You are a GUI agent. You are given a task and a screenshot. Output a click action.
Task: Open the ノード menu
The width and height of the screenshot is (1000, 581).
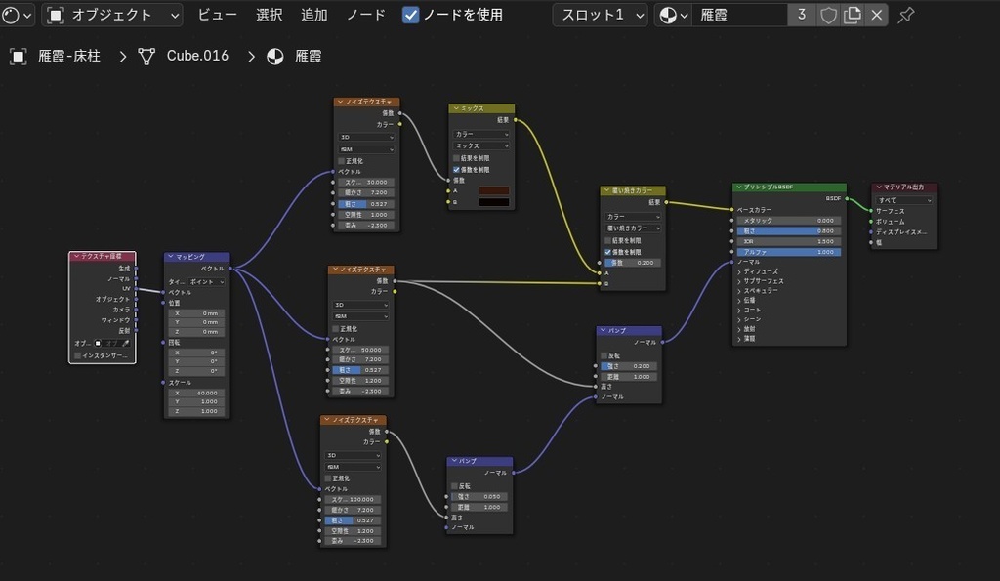pyautogui.click(x=366, y=15)
